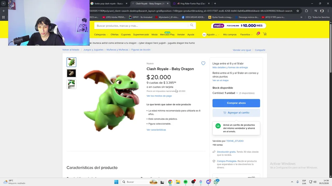Open a new browser tab
Screen dimensions: 332x186
215,4
